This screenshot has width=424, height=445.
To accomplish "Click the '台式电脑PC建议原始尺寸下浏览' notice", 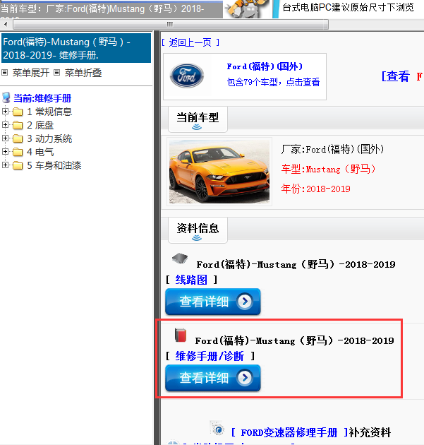I will (349, 7).
